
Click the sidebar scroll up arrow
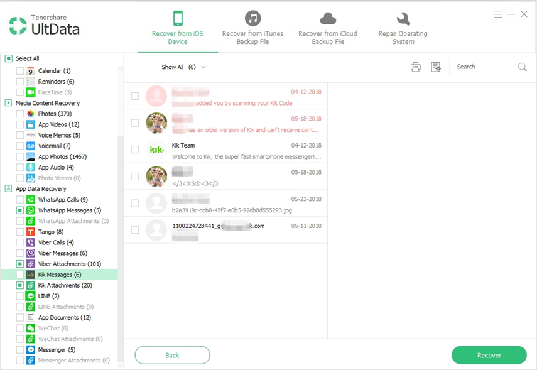coord(120,69)
